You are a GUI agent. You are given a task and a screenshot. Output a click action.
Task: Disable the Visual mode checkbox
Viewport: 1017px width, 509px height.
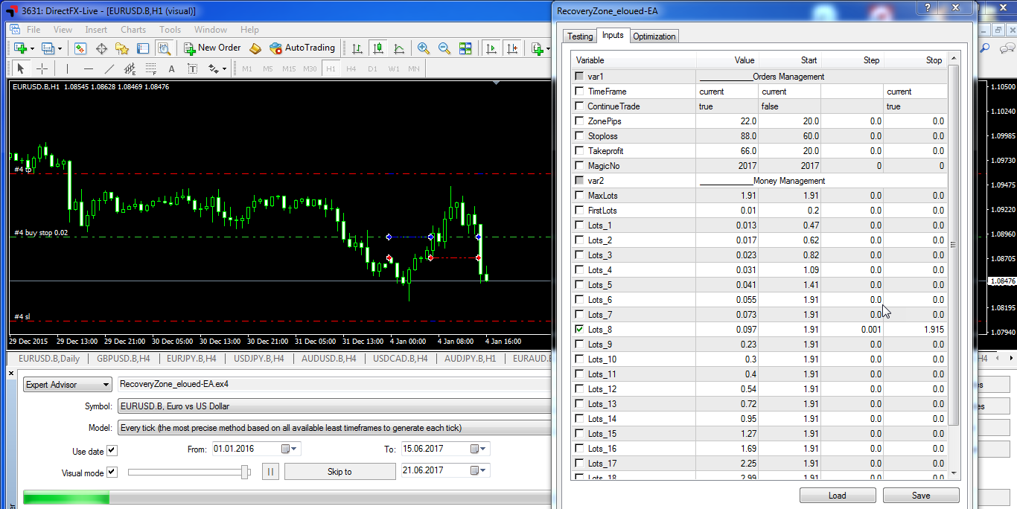click(112, 473)
